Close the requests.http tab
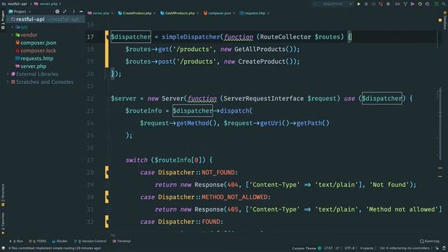The image size is (448, 252). 268,13
